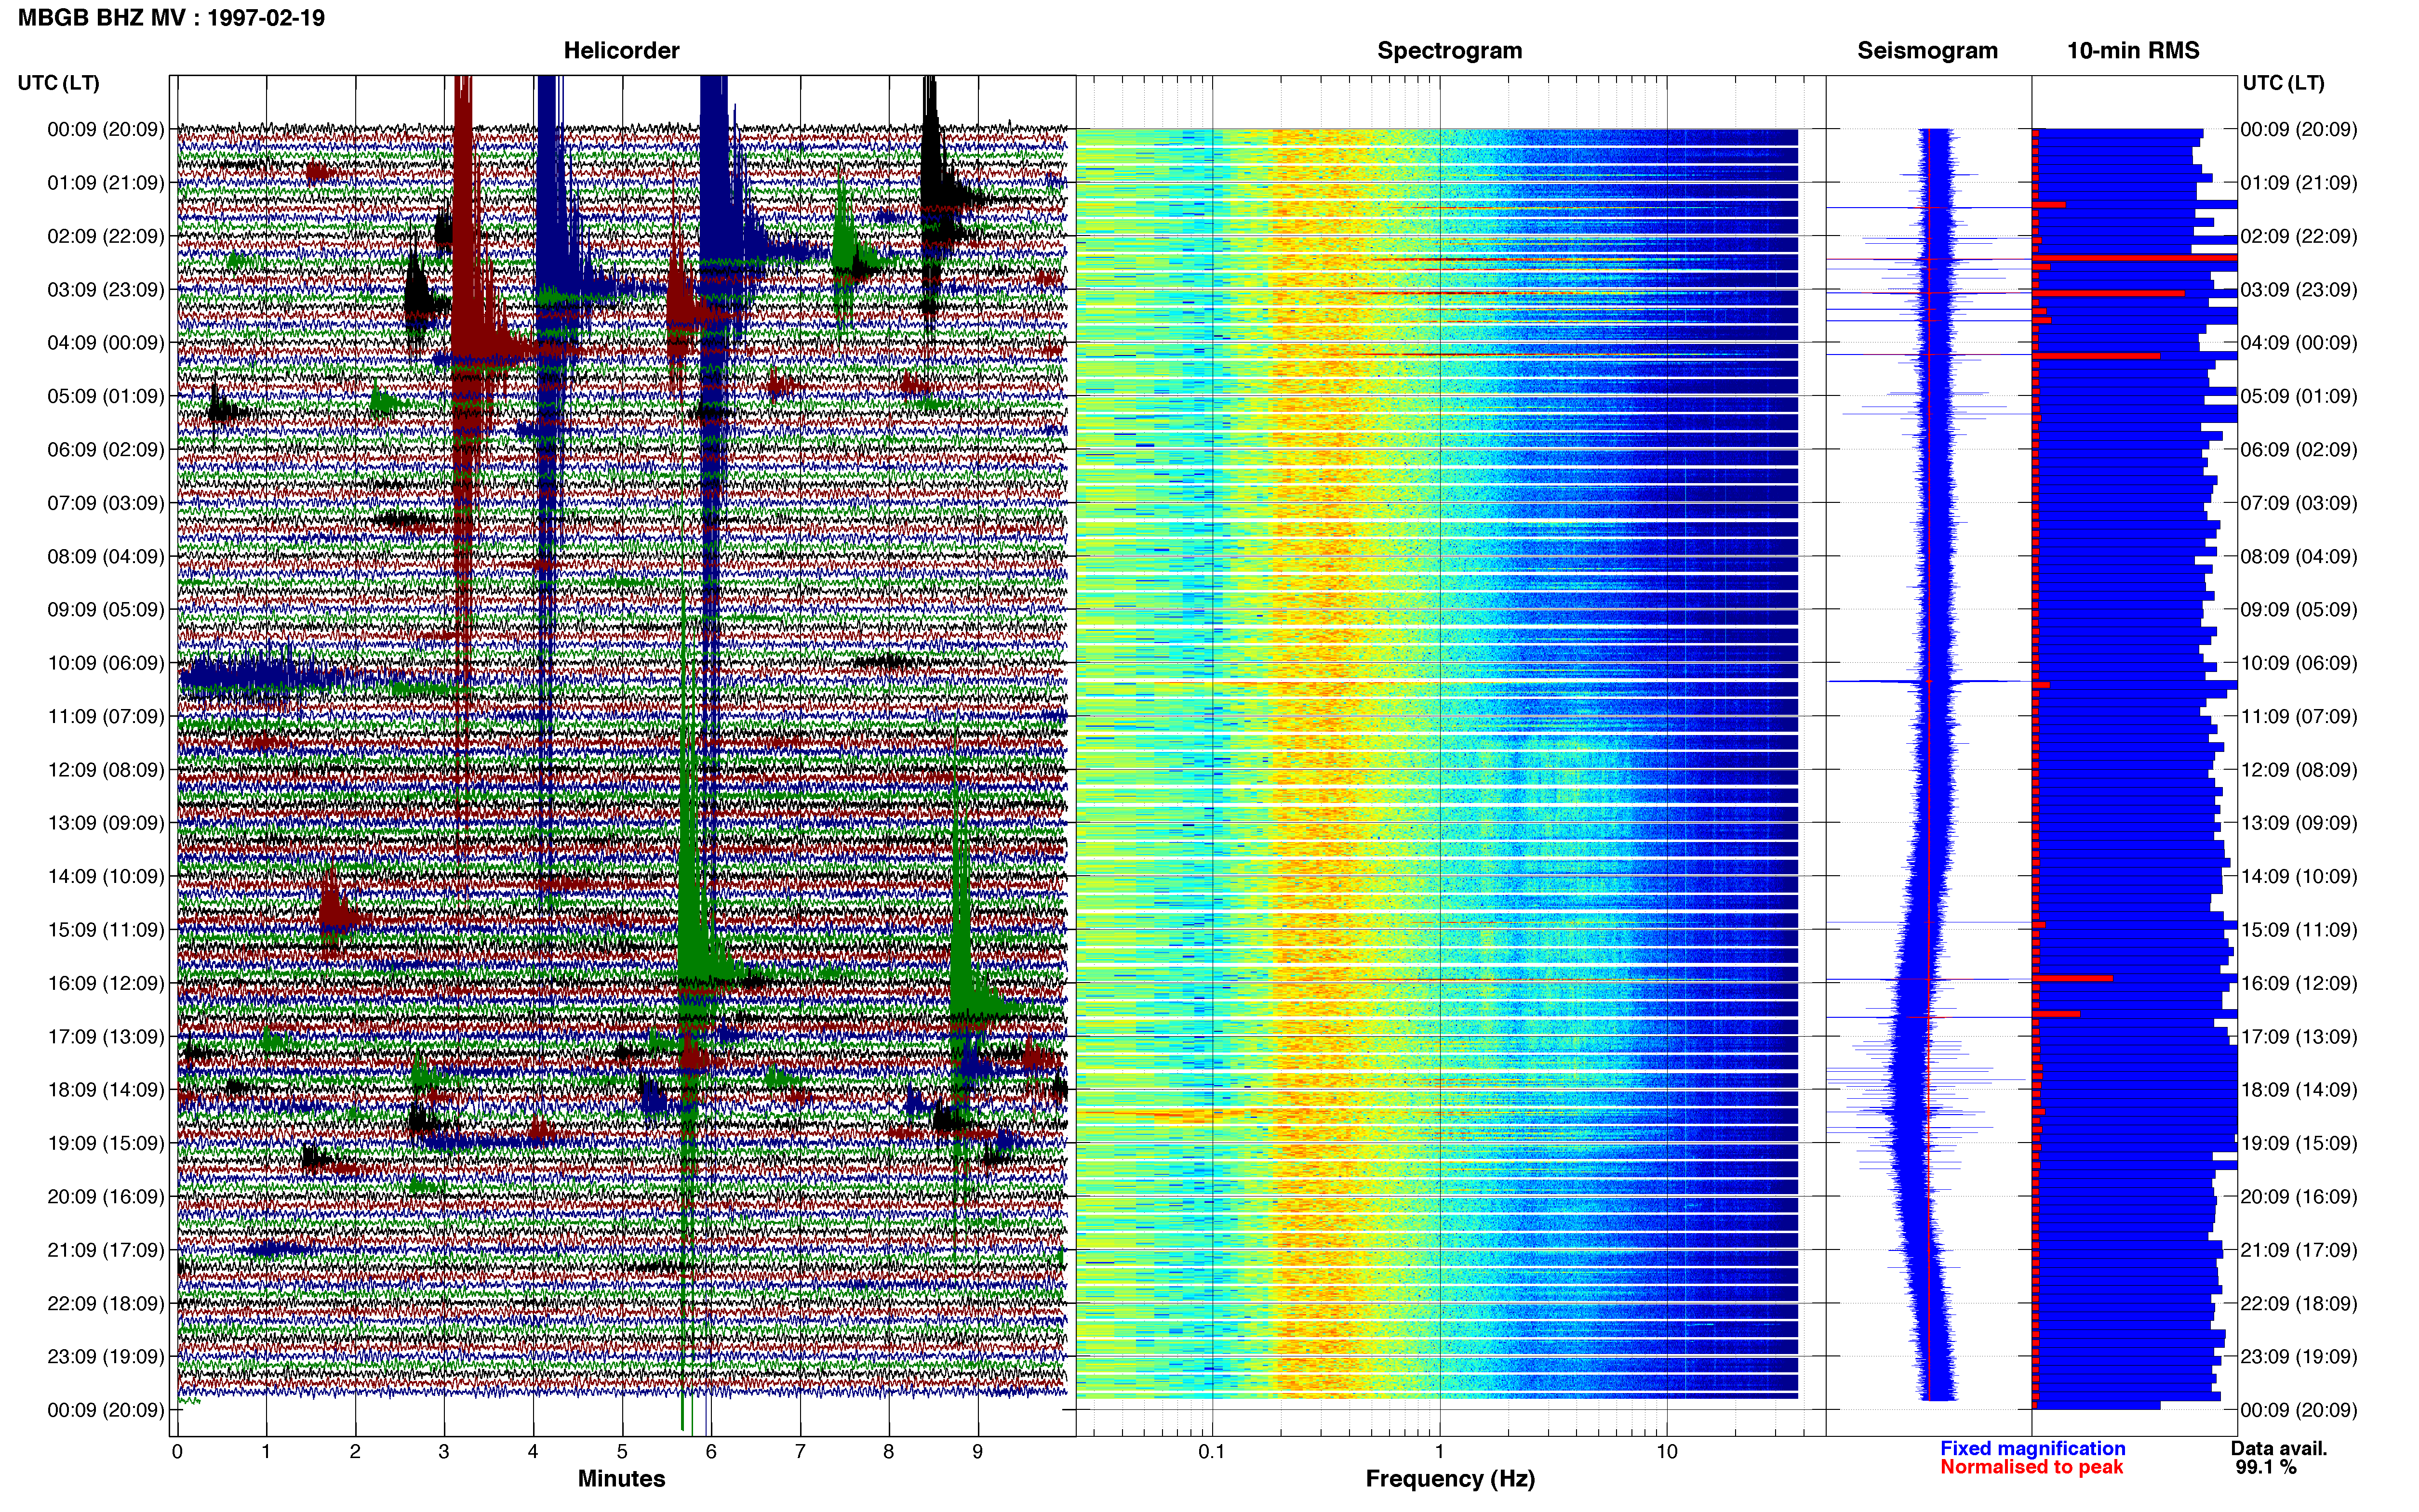Screen dimensions: 2419x1512
Task: Click right-side time label '16:09 (12:09)'
Action: [2299, 983]
